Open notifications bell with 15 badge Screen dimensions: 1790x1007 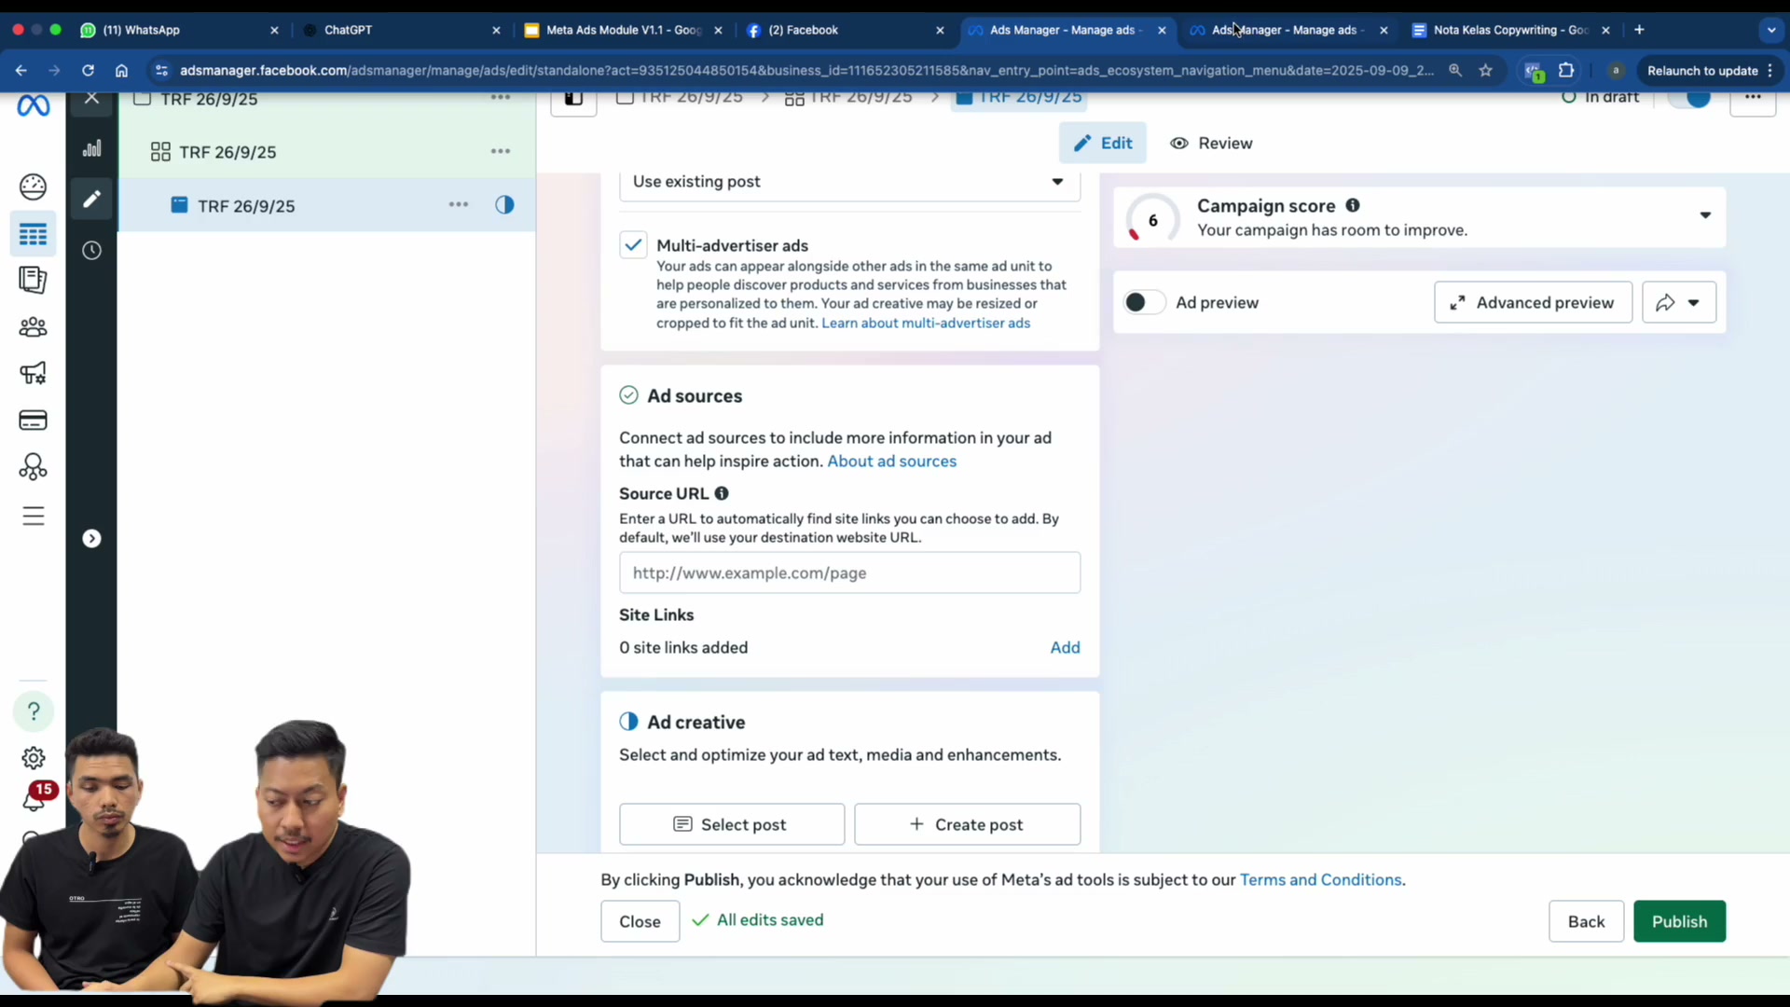(34, 798)
